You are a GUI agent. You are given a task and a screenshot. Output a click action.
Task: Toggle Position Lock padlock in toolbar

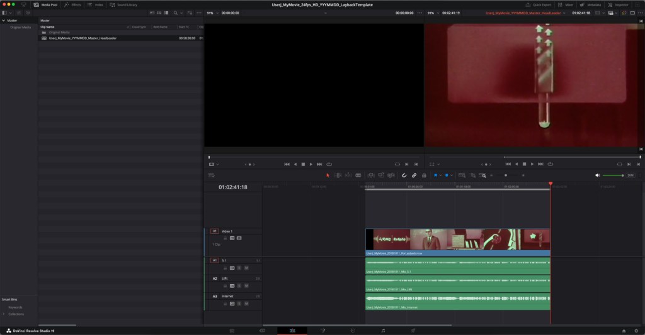[x=424, y=175]
